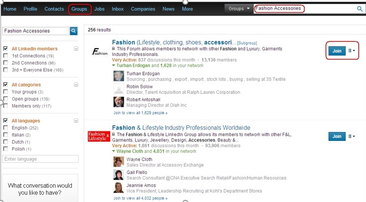Collapse Wayne Cloth network members list

pyautogui.click(x=113, y=151)
